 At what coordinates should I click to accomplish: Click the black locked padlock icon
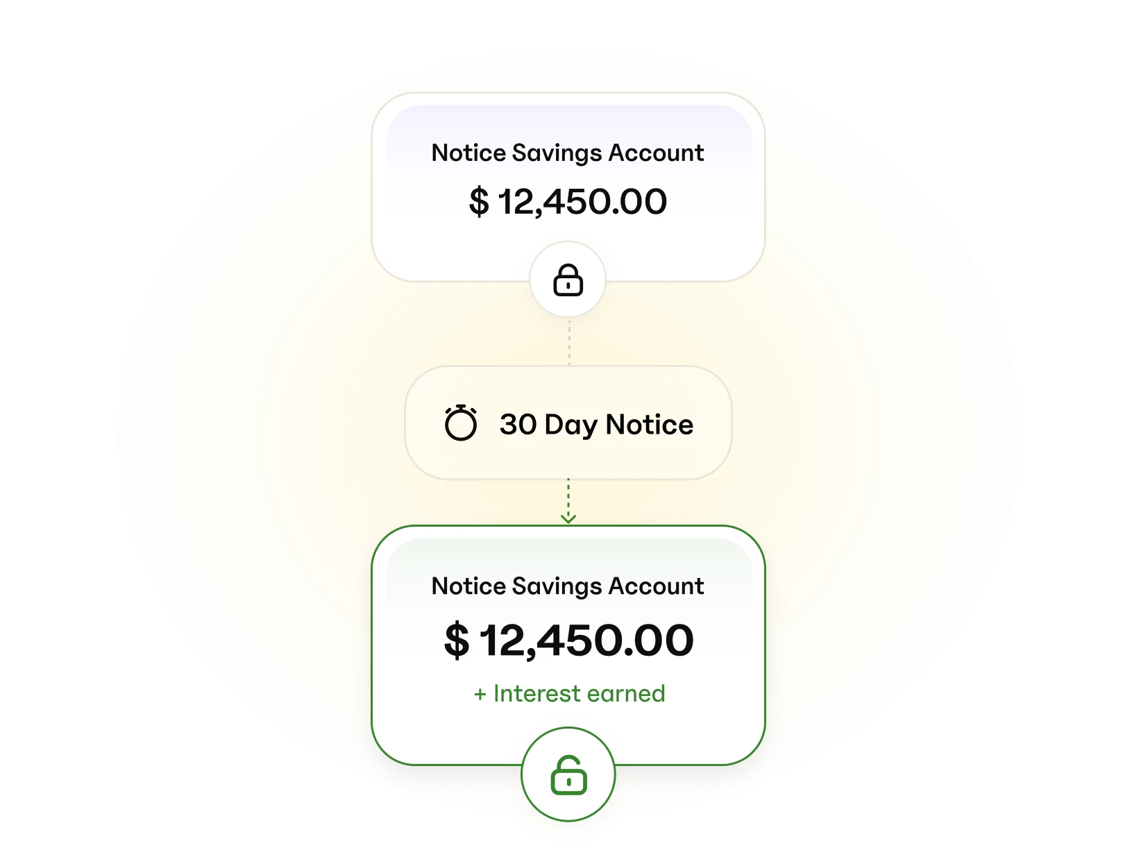pos(568,280)
